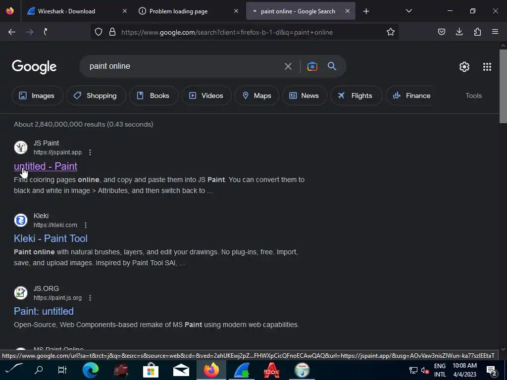Stop or reload the page
This screenshot has width=507, height=380.
(x=46, y=32)
